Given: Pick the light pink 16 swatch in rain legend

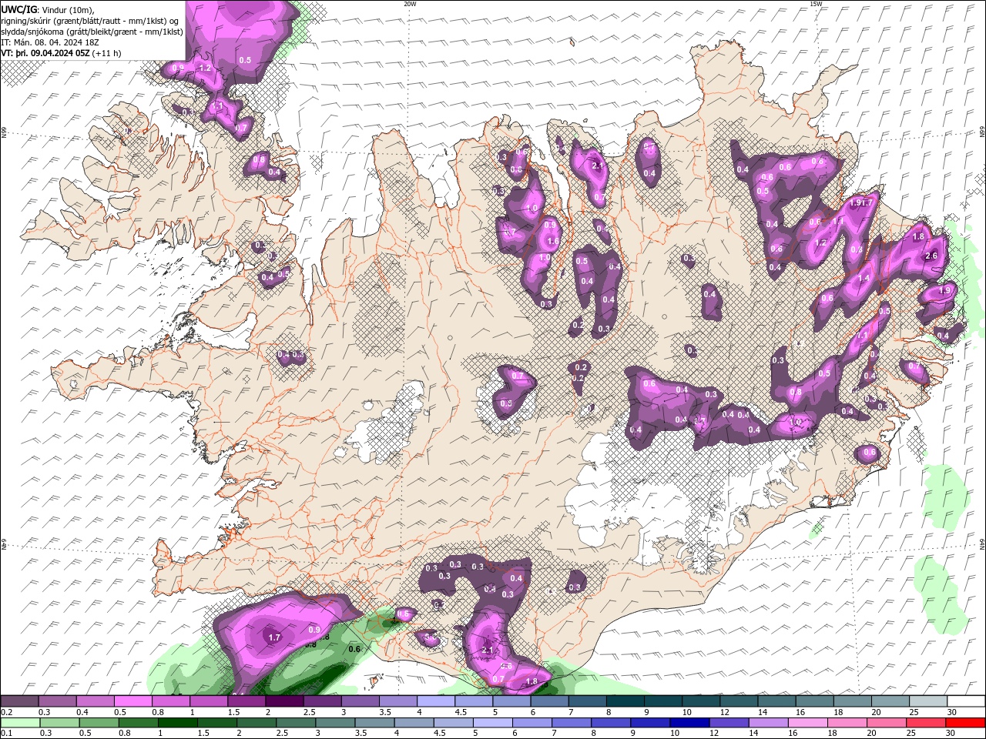Looking at the screenshot, I should [x=807, y=723].
